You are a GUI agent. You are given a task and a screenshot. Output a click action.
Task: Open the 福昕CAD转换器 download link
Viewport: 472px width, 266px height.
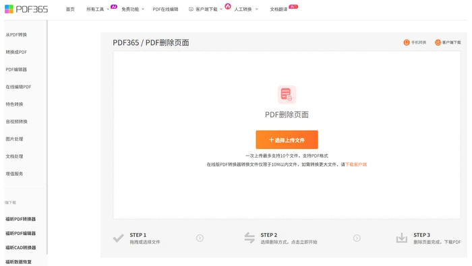coord(20,248)
